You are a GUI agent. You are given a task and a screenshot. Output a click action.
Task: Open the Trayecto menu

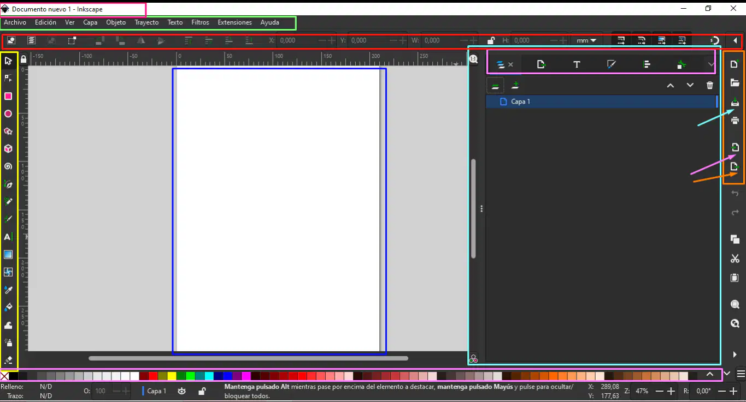146,22
